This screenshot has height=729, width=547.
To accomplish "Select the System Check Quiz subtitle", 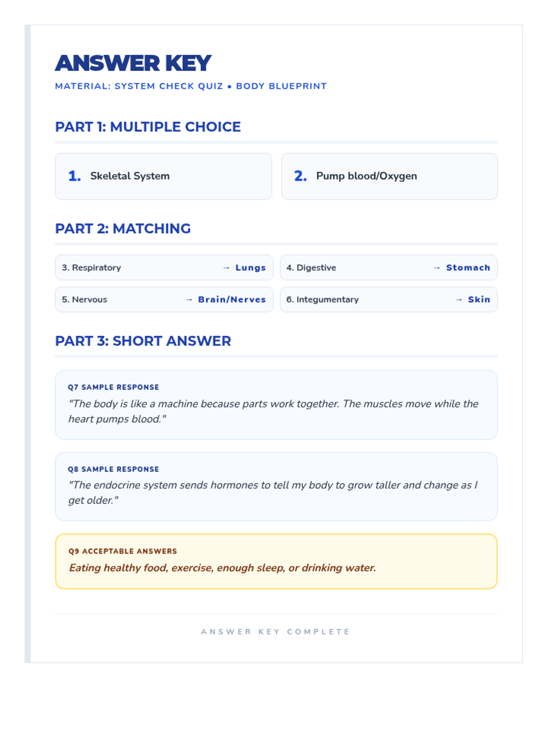I will pyautogui.click(x=191, y=86).
